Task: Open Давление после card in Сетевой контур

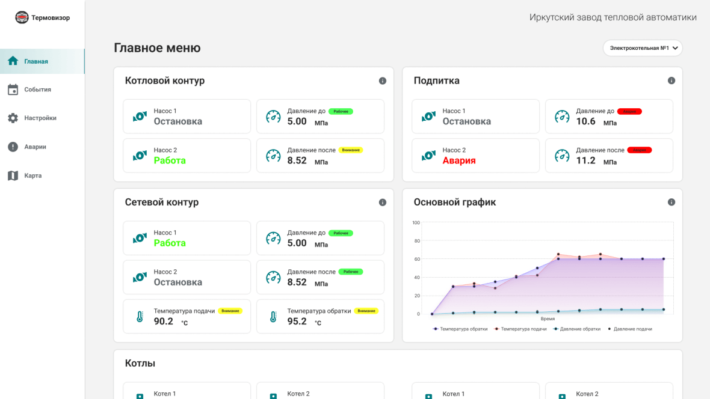Action: click(320, 277)
